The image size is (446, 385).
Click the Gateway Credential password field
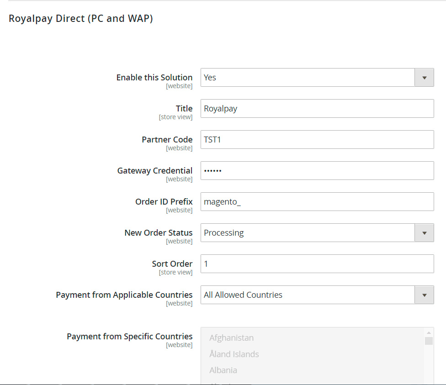tap(317, 171)
